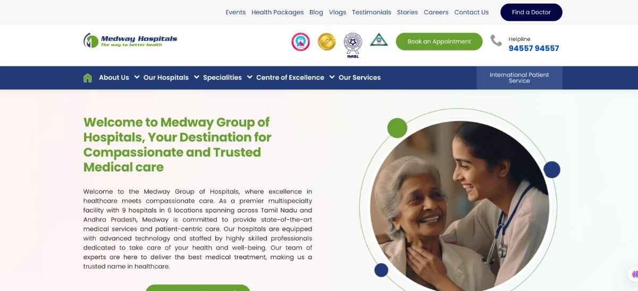Open the Testimonials link
The image size is (638, 291).
pos(372,12)
